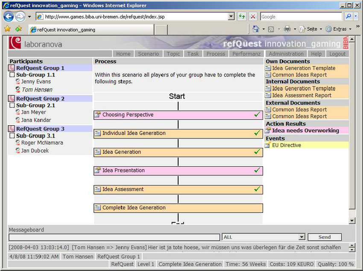363x271 pixels.
Task: Click the browser refresh icon
Action: pos(242,17)
